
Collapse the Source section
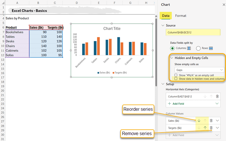163,25
